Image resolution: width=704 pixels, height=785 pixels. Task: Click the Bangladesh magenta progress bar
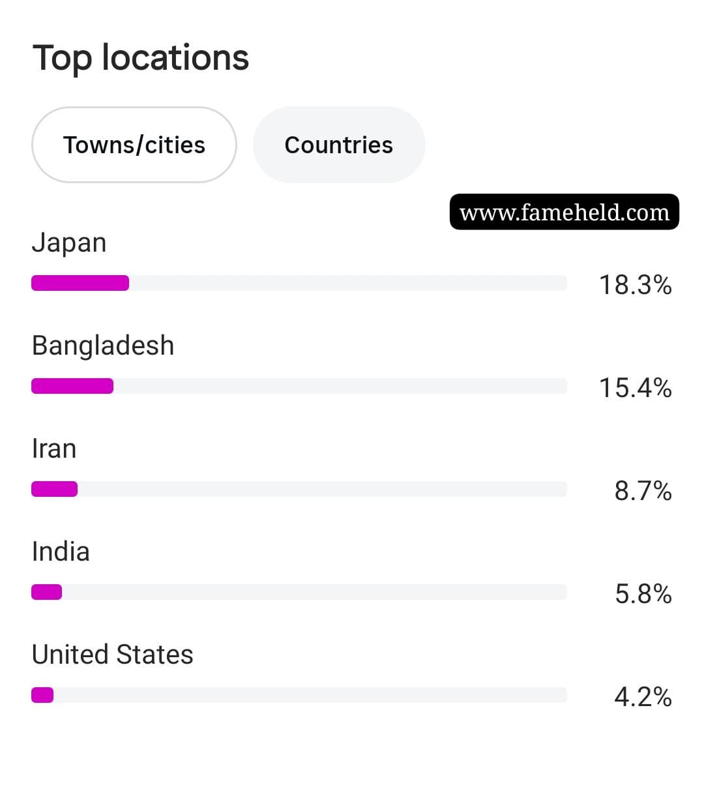point(72,386)
